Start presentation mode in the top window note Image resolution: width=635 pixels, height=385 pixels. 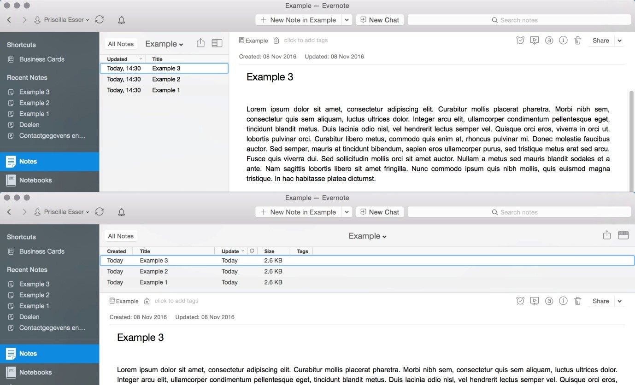535,41
